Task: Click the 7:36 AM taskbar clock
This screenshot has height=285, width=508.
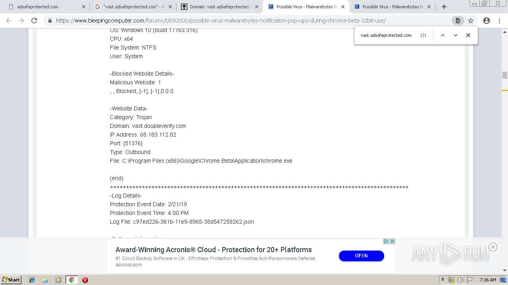Action: (488, 280)
